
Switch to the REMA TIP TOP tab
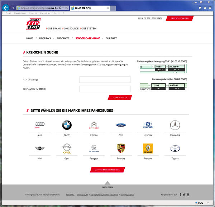click(90, 8)
